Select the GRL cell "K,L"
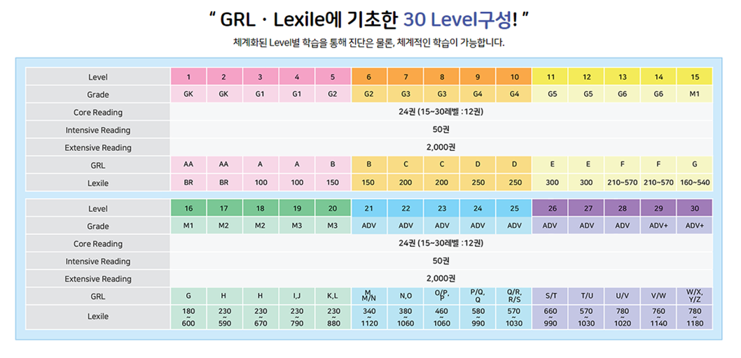The width and height of the screenshot is (741, 358). coord(333,296)
